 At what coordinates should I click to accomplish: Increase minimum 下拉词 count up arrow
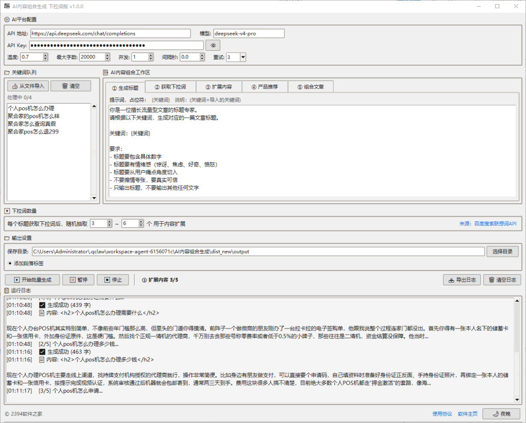[109, 221]
